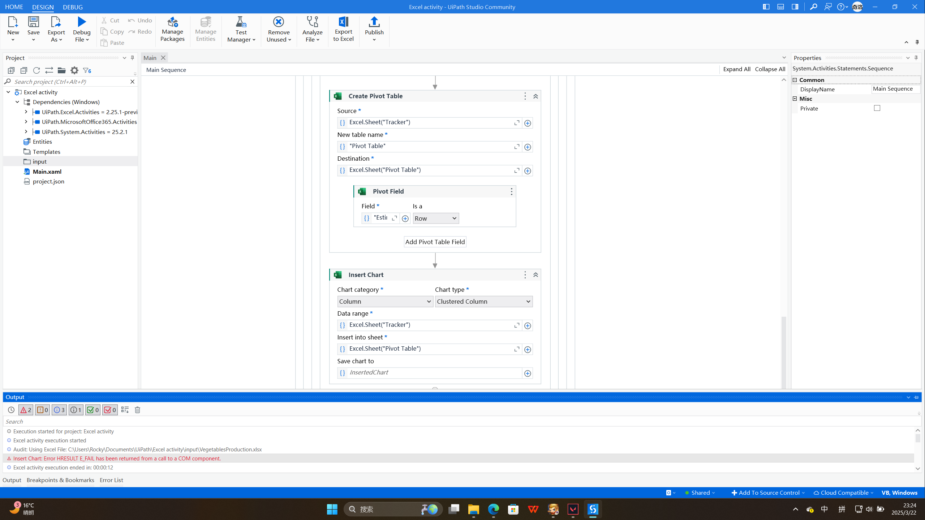Viewport: 925px width, 520px height.
Task: Open Export As in the ribbon
Action: [x=56, y=30]
